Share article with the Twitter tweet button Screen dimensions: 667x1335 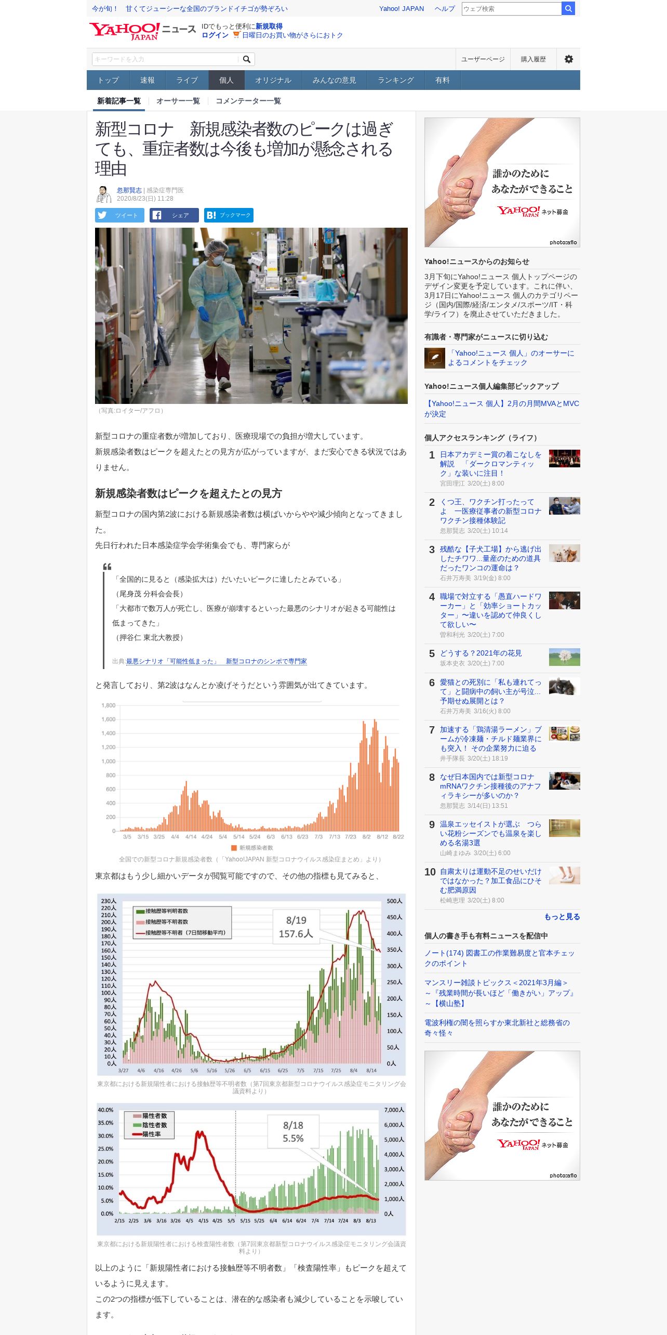(x=119, y=215)
